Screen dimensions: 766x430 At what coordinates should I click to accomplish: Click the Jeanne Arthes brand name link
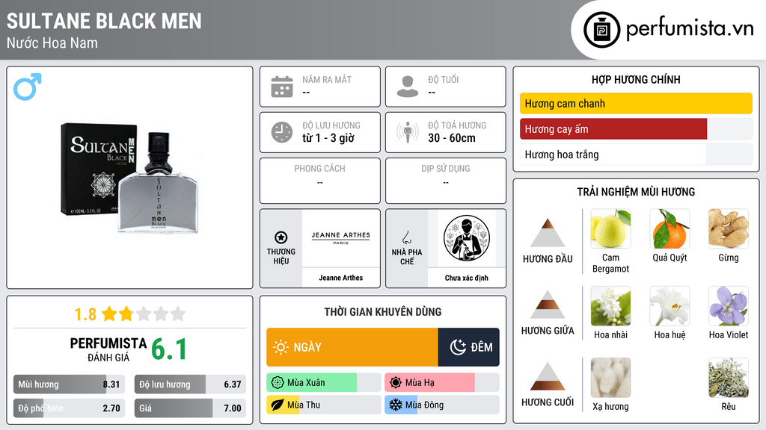click(341, 278)
